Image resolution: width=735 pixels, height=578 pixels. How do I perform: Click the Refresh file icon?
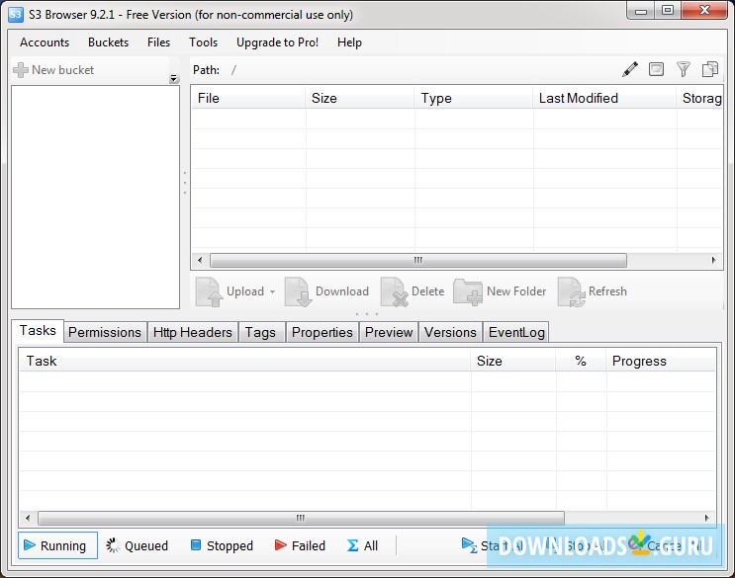(572, 292)
